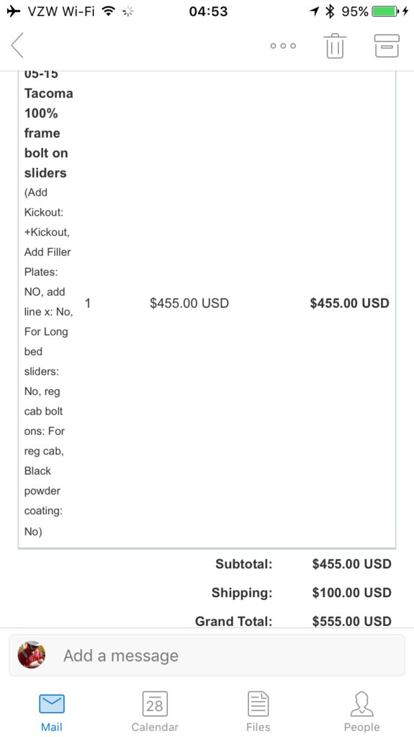Go to the People tab

362,712
